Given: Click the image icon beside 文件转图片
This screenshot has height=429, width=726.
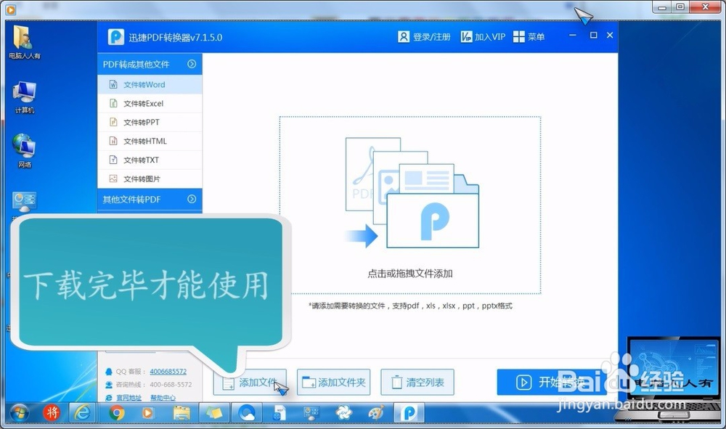Looking at the screenshot, I should (113, 178).
